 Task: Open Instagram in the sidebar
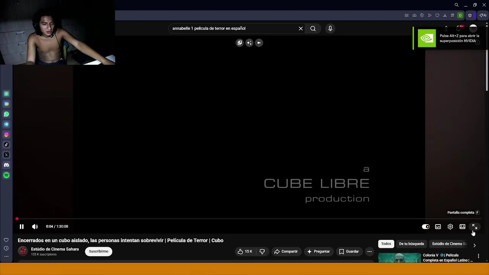6,134
